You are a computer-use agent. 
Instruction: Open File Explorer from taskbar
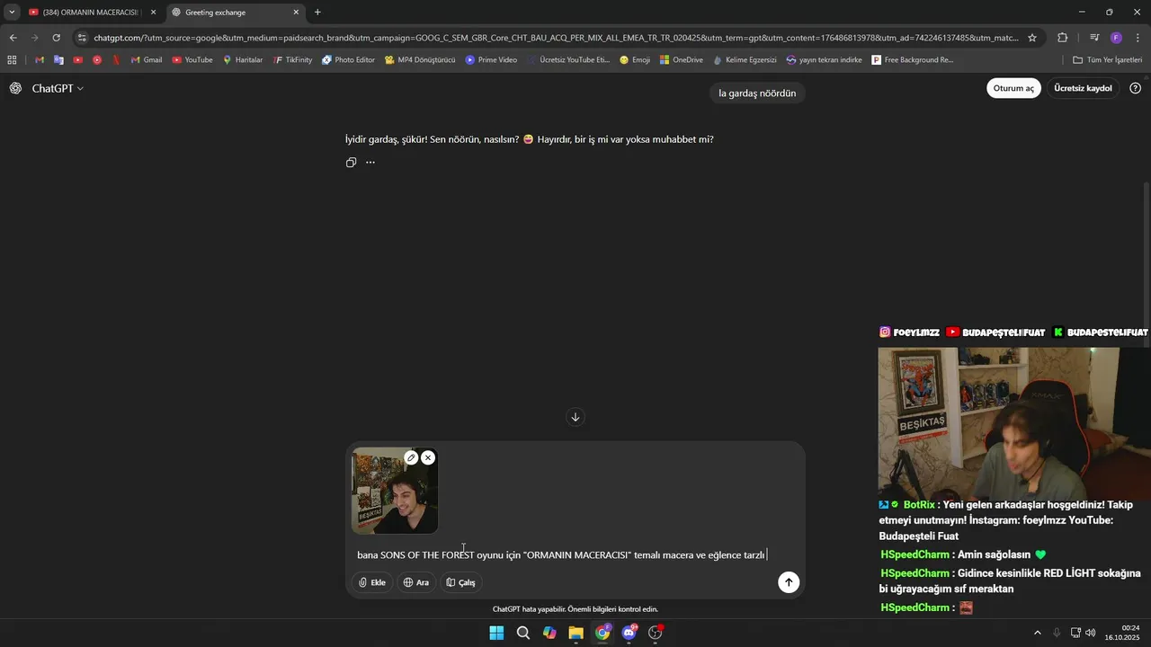click(575, 633)
